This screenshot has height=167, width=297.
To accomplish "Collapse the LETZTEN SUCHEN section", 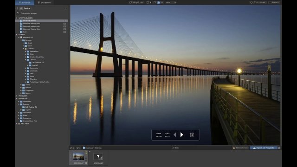I will pyautogui.click(x=17, y=18).
